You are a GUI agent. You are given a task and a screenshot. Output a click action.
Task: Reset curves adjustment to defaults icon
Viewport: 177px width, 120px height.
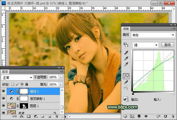(x=165, y=116)
